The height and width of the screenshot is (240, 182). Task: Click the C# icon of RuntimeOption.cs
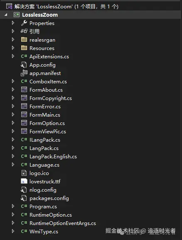[x=24, y=215]
